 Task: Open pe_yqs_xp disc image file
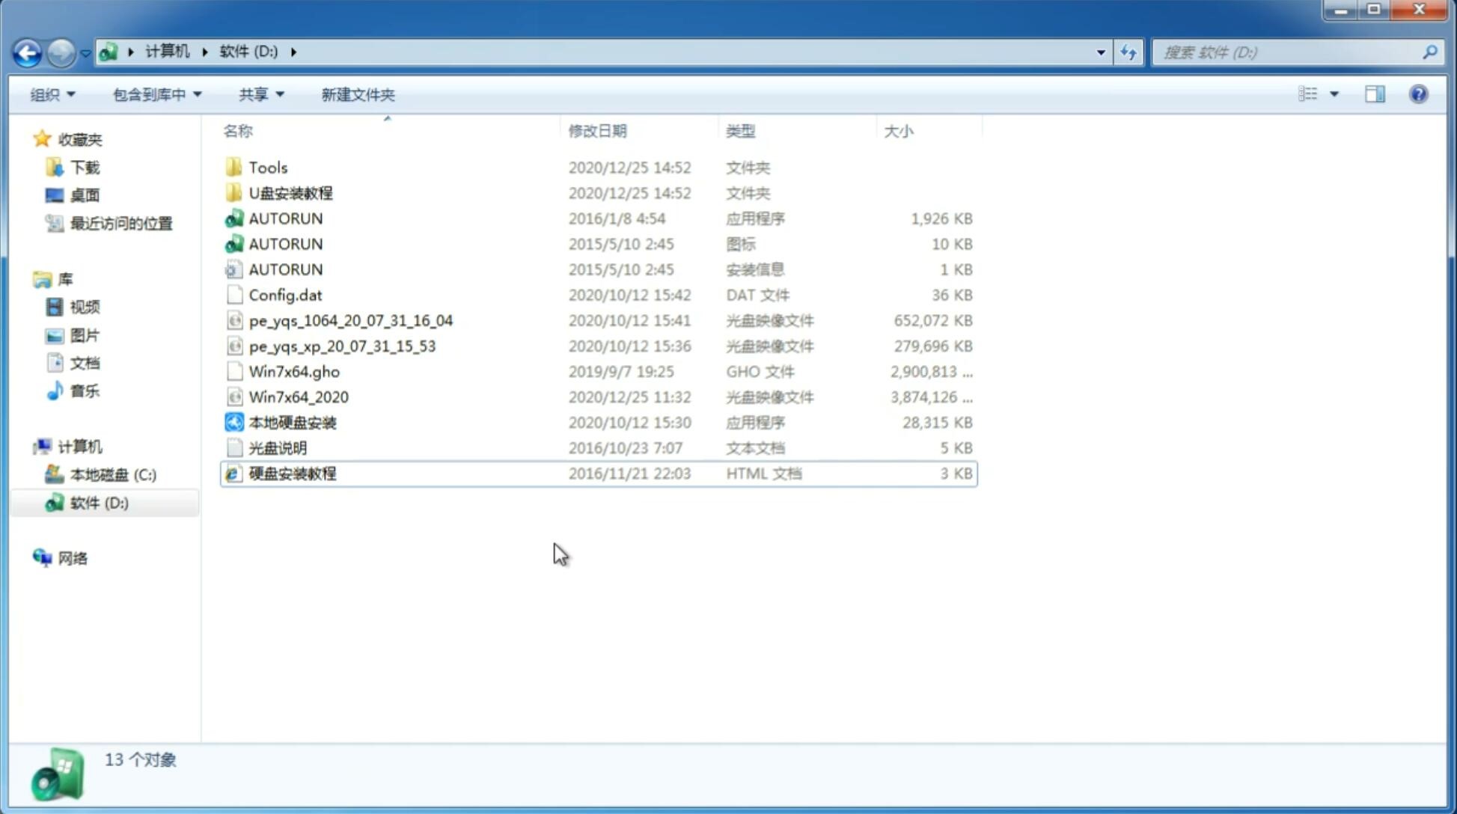(x=342, y=345)
